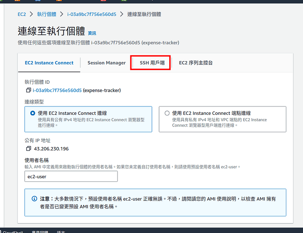This screenshot has width=303, height=233.
Task: Select 使用 EC2 Instance Connect 連線 radio option
Action: [x=33, y=113]
